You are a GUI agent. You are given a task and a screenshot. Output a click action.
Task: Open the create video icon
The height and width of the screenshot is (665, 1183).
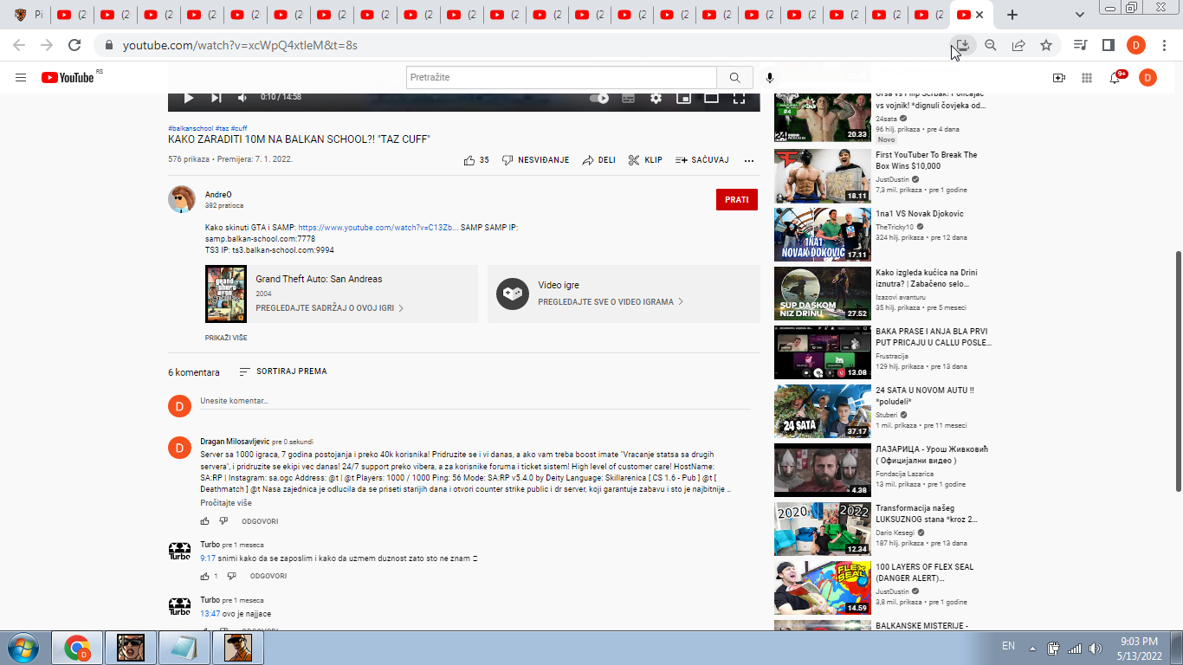pyautogui.click(x=1058, y=78)
